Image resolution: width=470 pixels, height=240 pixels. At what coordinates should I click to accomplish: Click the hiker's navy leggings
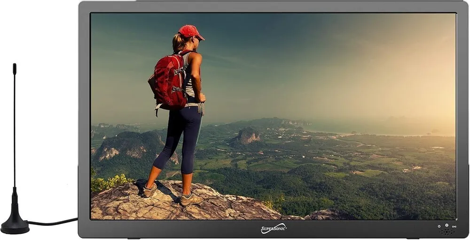[180, 139]
